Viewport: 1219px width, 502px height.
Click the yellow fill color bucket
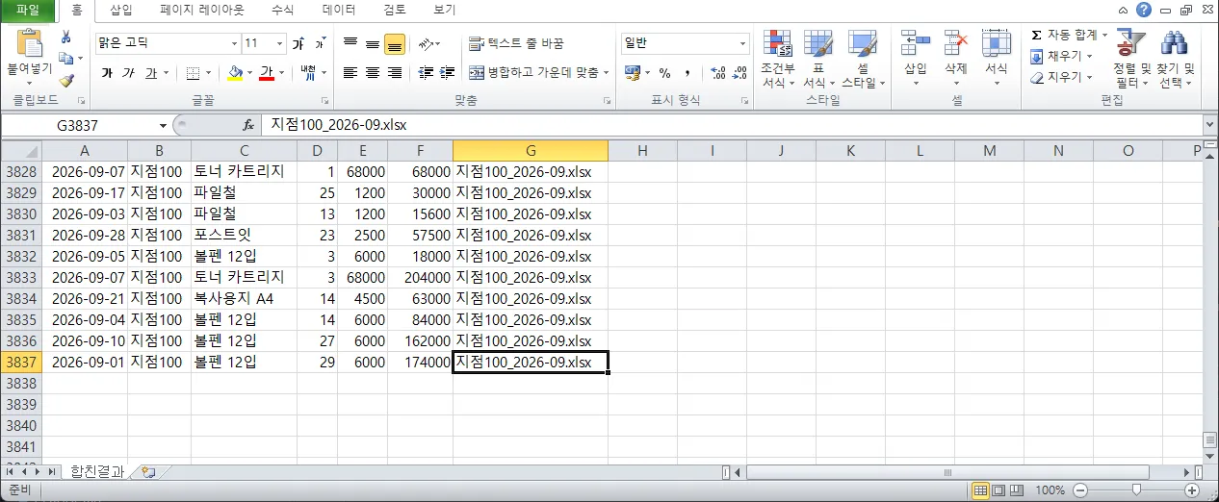pos(236,73)
